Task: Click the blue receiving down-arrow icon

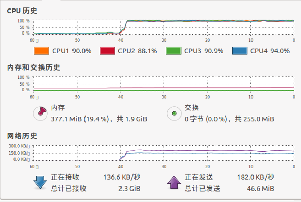Action: pos(40,182)
